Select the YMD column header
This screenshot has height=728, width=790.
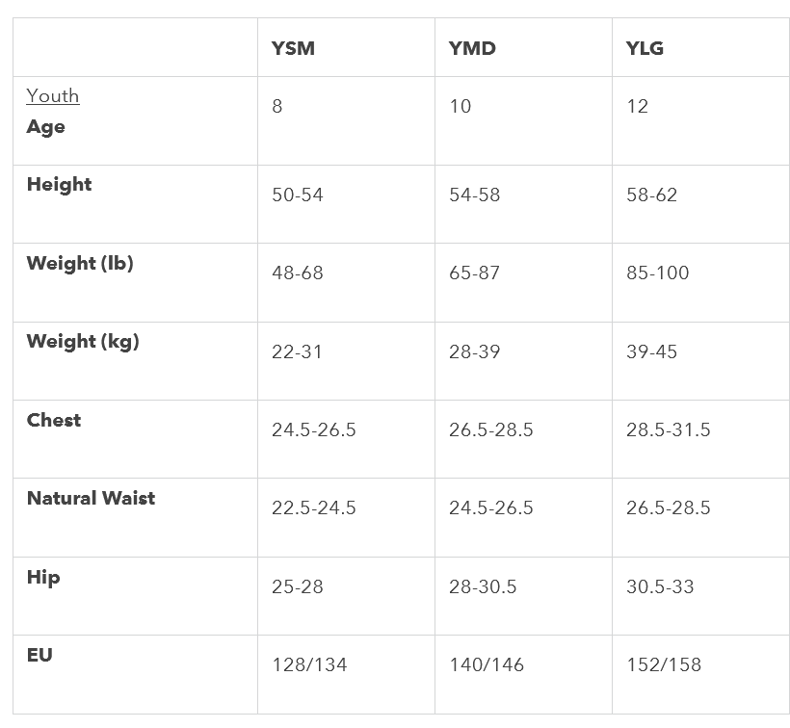[x=472, y=48]
